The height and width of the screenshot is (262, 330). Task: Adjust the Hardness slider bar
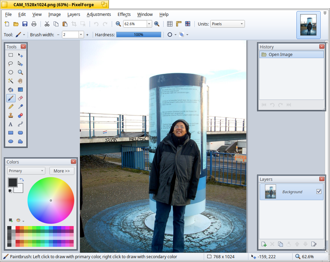[x=139, y=35]
